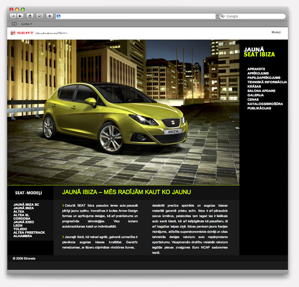Choose LEON from SEAT models list
Screen dimensions: 299x287
(x=18, y=225)
